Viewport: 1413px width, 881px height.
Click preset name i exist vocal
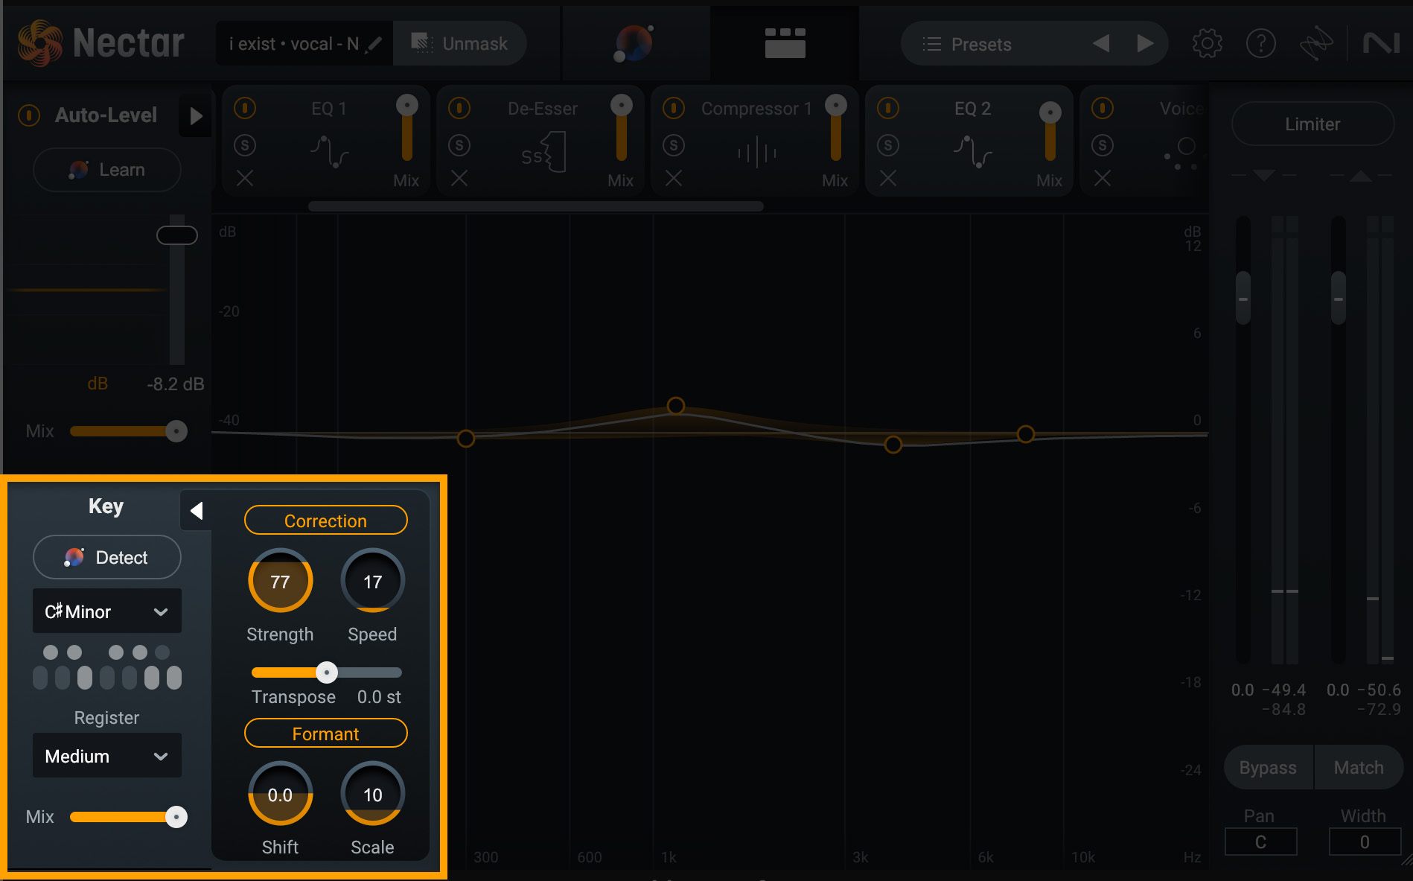(294, 44)
